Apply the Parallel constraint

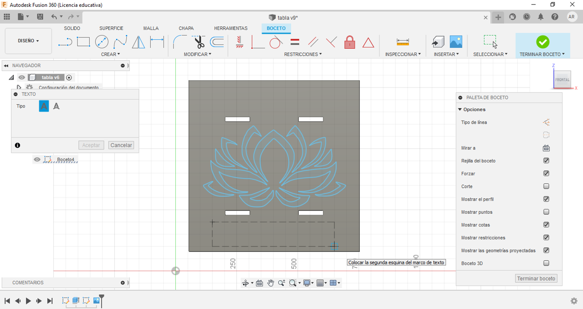(313, 42)
